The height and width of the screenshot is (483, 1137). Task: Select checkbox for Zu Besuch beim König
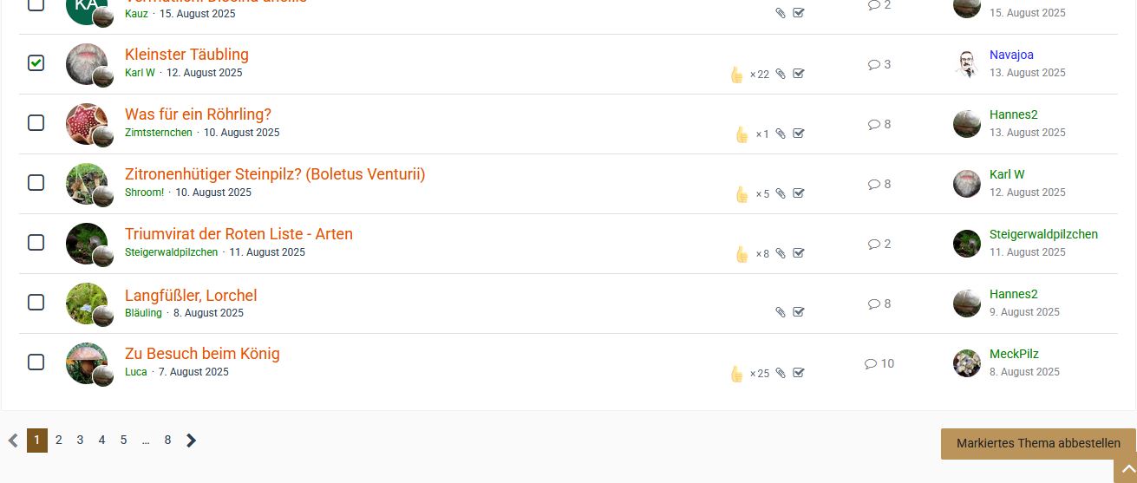tap(36, 362)
